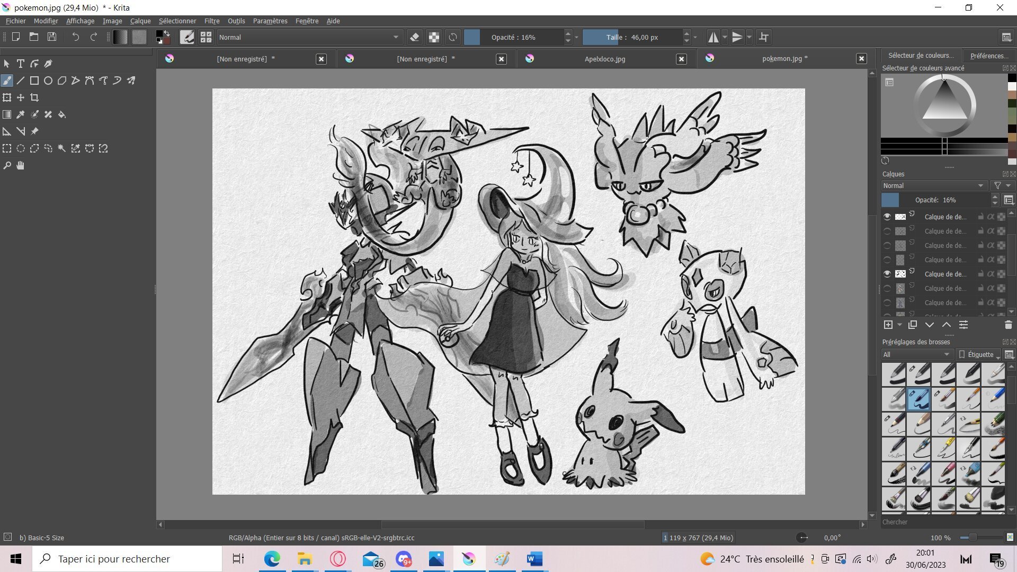Select the Freehand Brush tool
The height and width of the screenshot is (572, 1017).
click(7, 81)
